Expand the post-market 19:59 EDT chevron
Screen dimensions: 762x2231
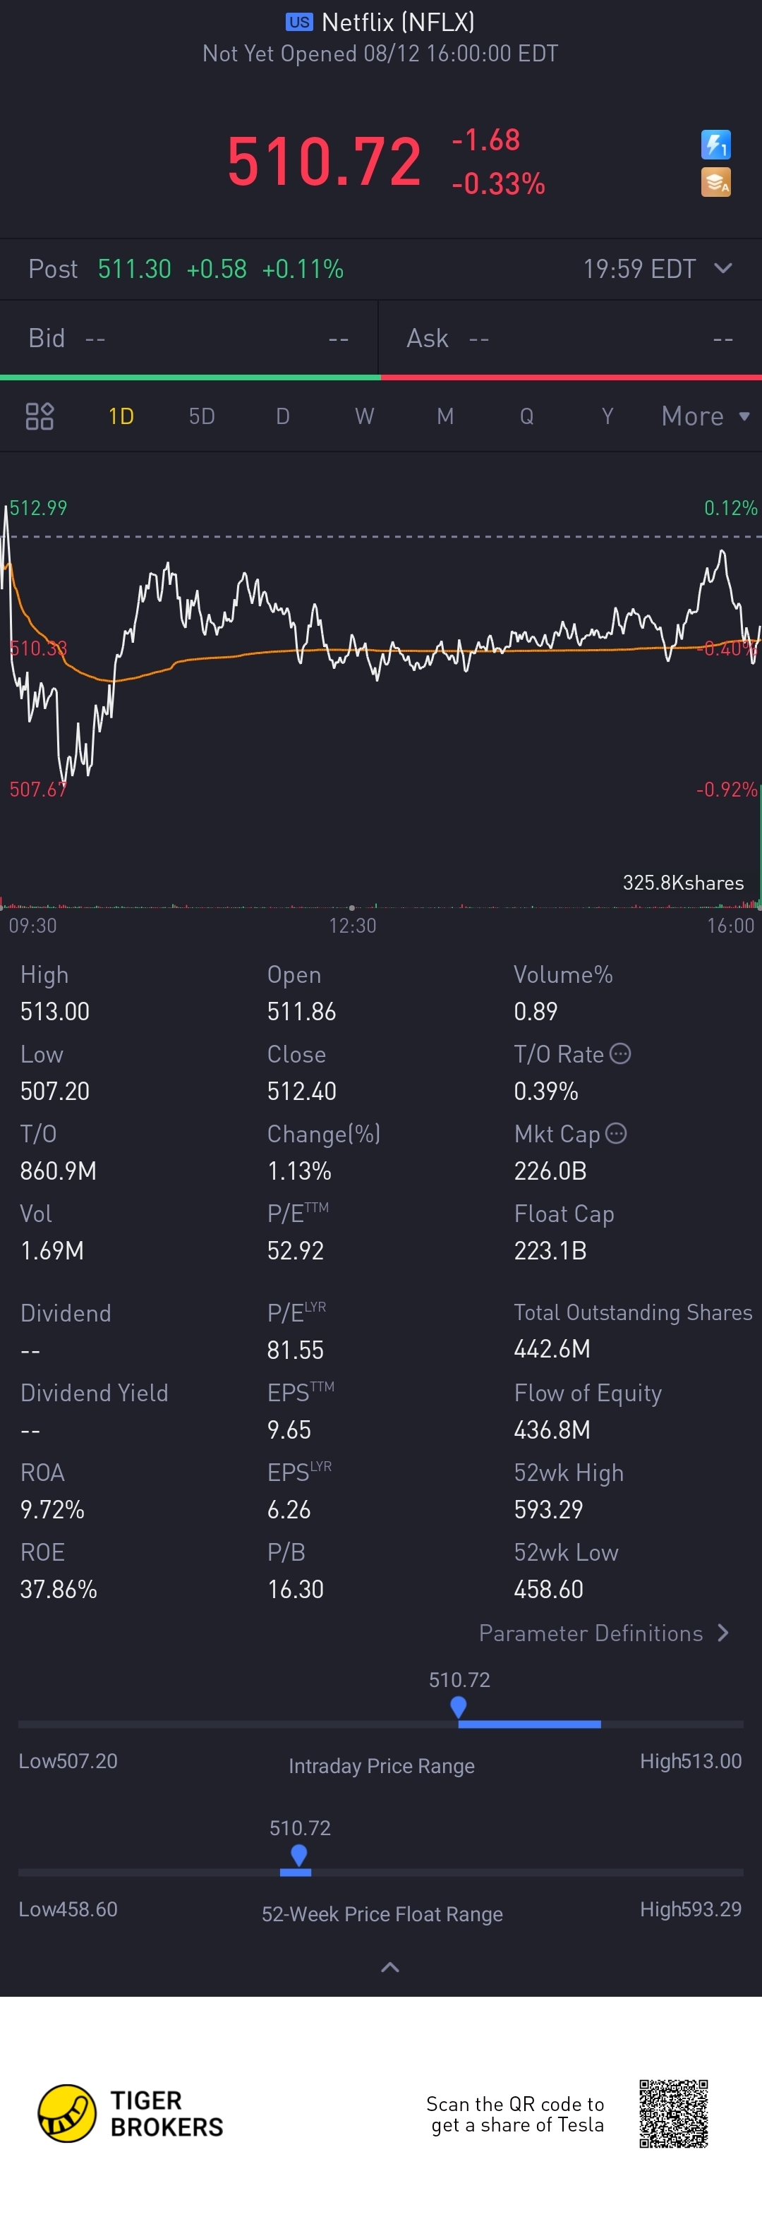point(723,269)
